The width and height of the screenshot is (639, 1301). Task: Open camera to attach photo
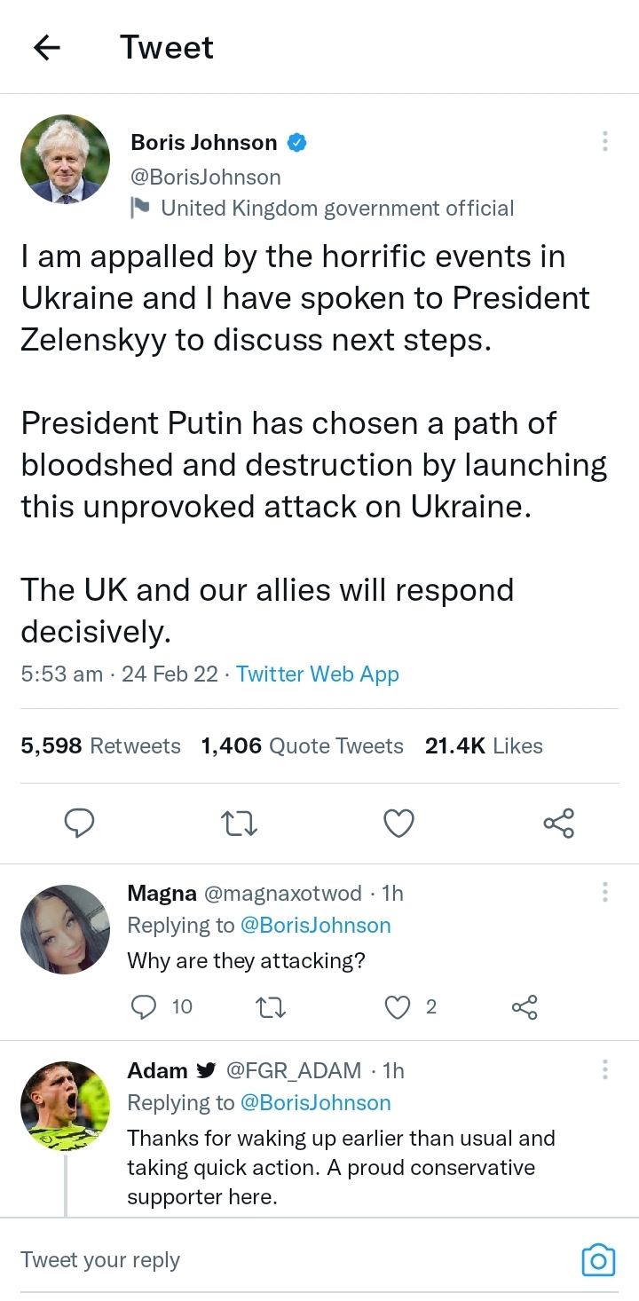(x=597, y=1260)
